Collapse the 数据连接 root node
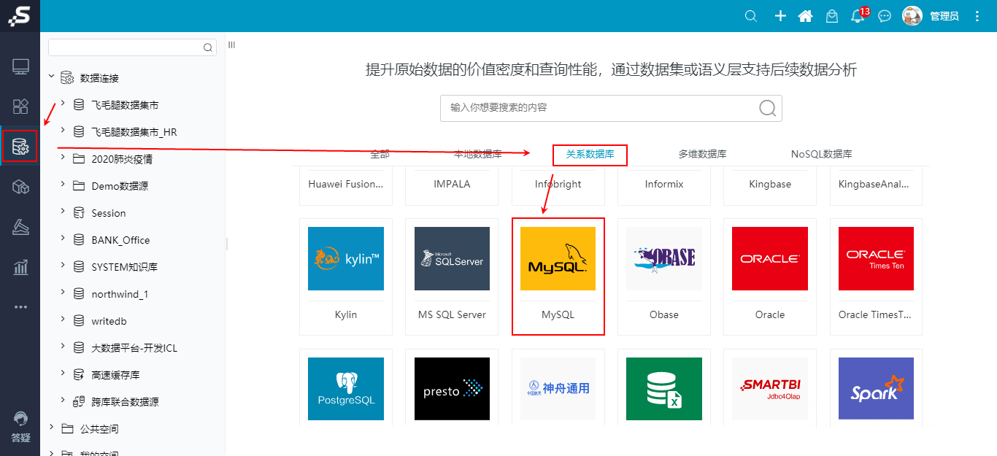The height and width of the screenshot is (456, 997). pyautogui.click(x=51, y=75)
